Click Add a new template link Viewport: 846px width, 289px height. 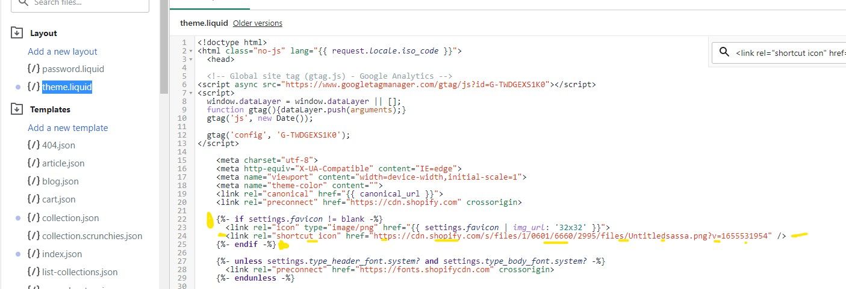point(68,128)
